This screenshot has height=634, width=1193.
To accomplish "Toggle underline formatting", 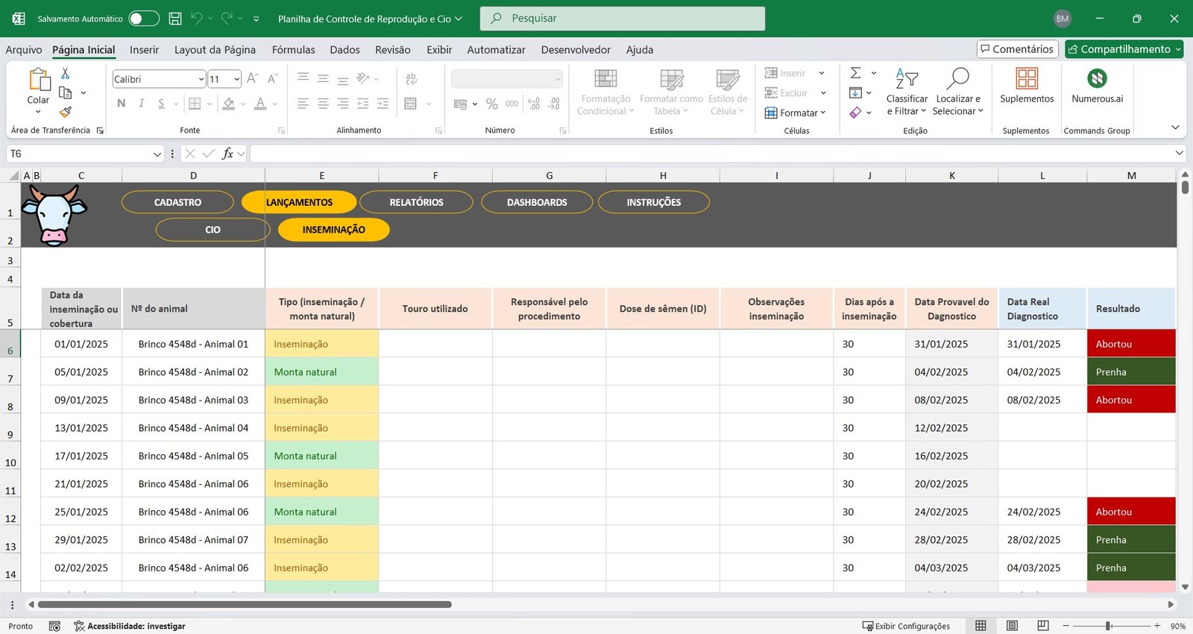I will point(161,104).
